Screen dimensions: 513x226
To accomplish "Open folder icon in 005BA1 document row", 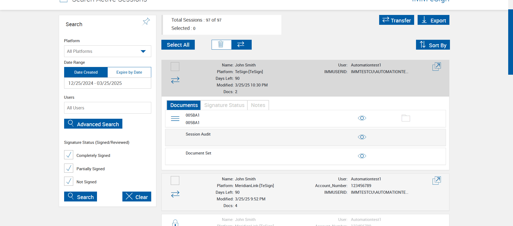I will [x=406, y=118].
